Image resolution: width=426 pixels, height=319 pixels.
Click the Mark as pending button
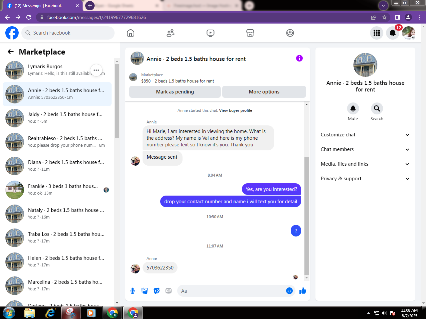point(175,92)
